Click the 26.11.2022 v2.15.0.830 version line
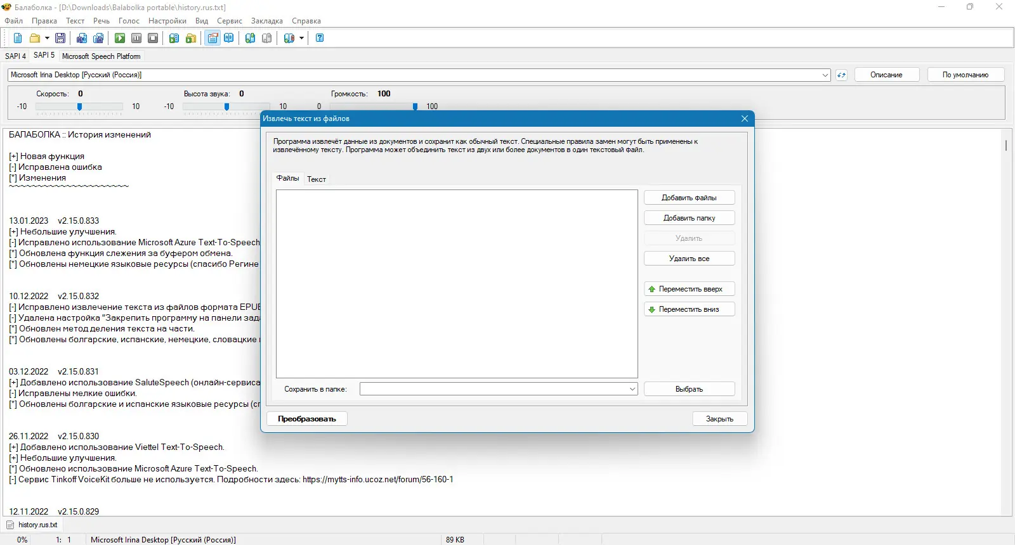The height and width of the screenshot is (545, 1015). tap(54, 436)
